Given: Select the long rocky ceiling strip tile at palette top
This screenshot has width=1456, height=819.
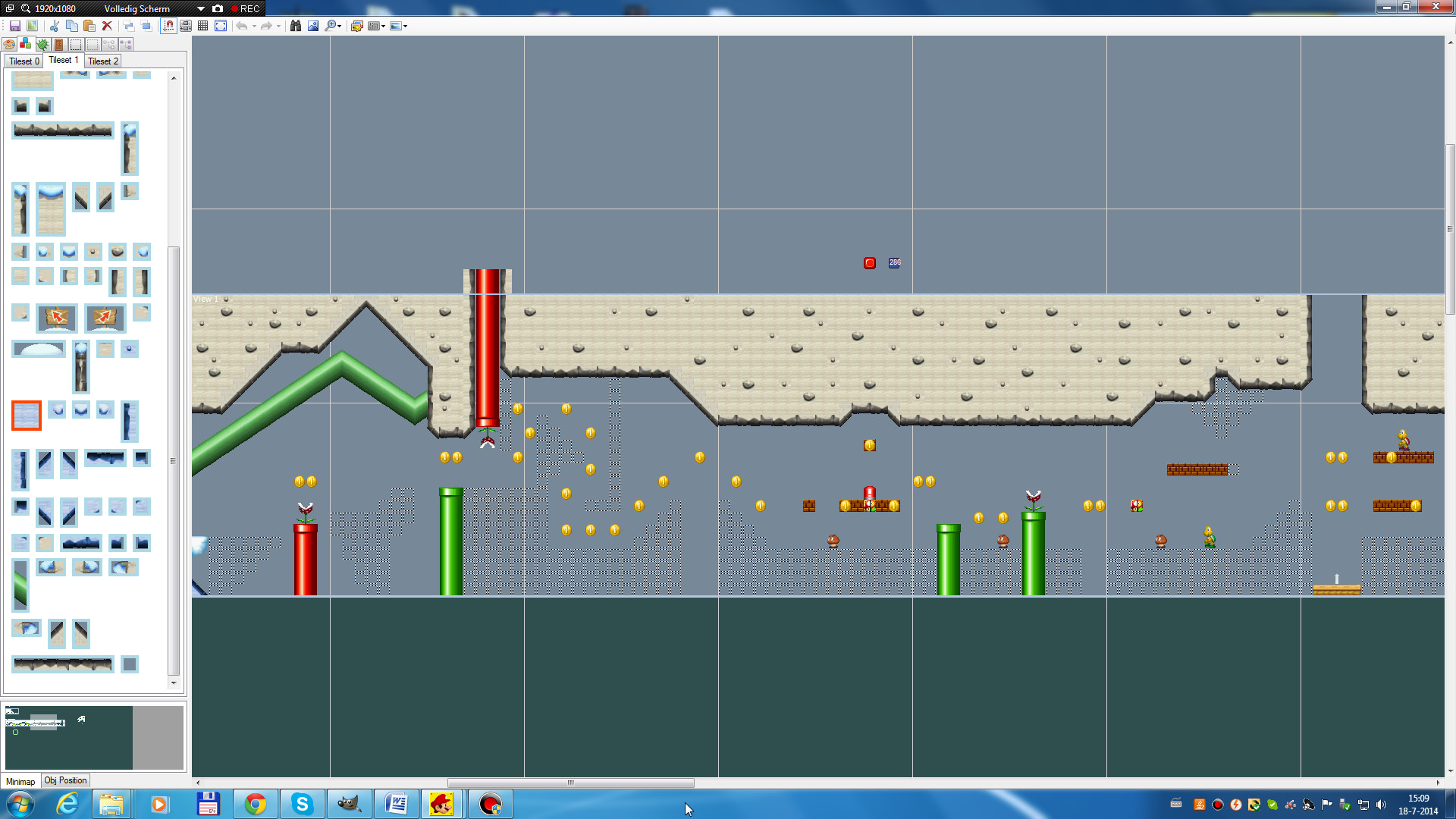Looking at the screenshot, I should click(63, 130).
